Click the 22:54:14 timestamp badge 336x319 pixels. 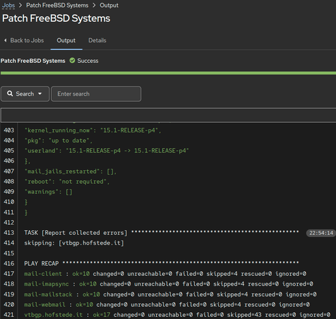click(321, 233)
